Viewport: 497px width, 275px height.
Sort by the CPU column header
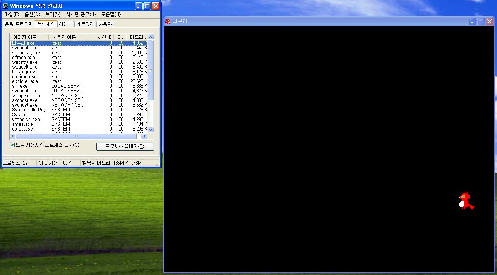(x=120, y=37)
